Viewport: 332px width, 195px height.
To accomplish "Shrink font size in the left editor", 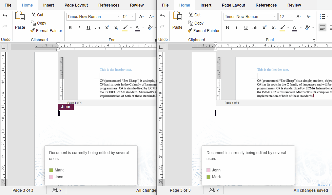I will point(151,17).
